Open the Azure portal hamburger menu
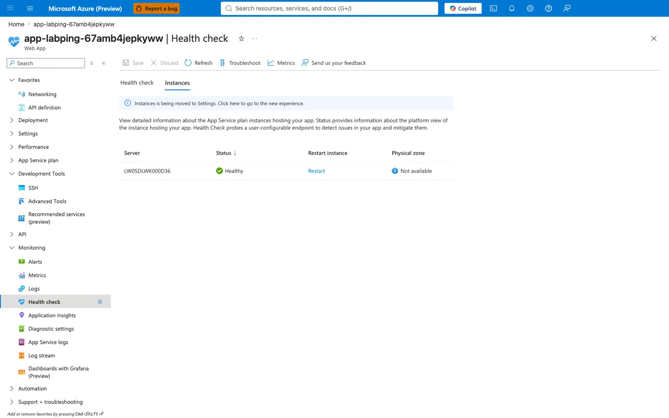This screenshot has width=669, height=418. (30, 8)
